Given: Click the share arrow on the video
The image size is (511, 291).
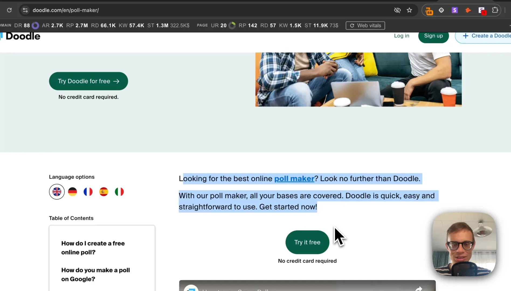Looking at the screenshot, I should click(x=419, y=289).
